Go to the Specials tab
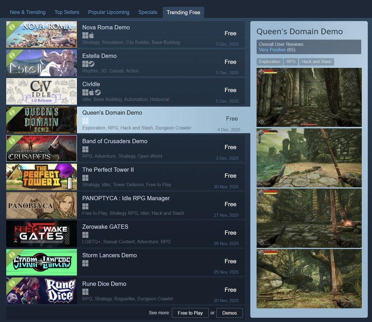Screen dimensions: 372x322 148,12
